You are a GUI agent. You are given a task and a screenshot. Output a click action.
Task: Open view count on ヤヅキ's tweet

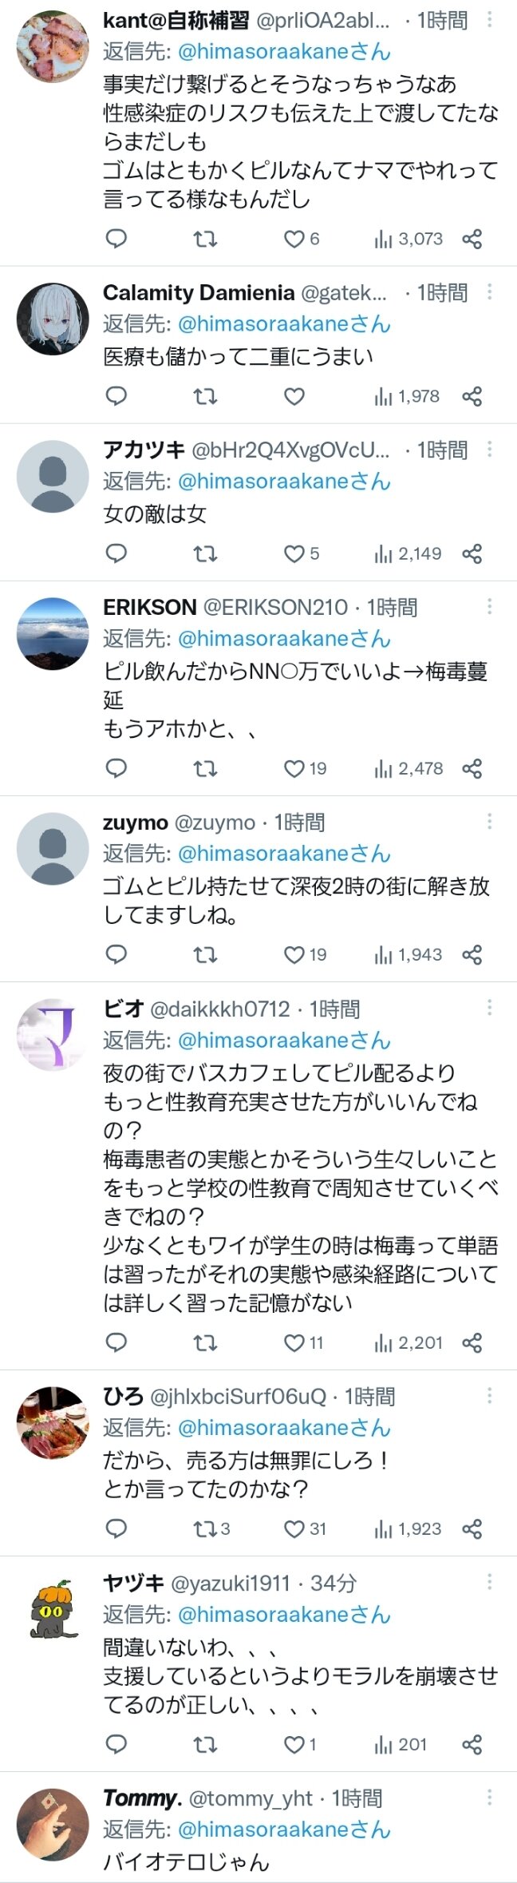tap(401, 1744)
